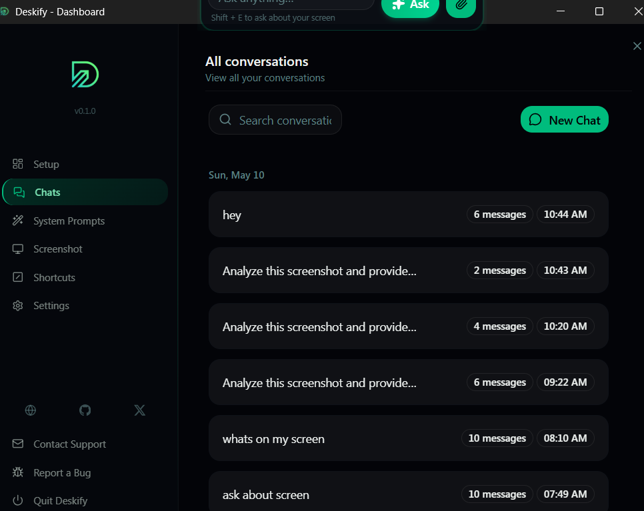This screenshot has height=511, width=644.
Task: Click '10 messages' badge on whats on my screen
Action: click(497, 438)
